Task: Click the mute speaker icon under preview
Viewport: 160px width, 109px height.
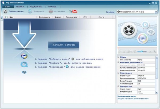Action: [135, 52]
